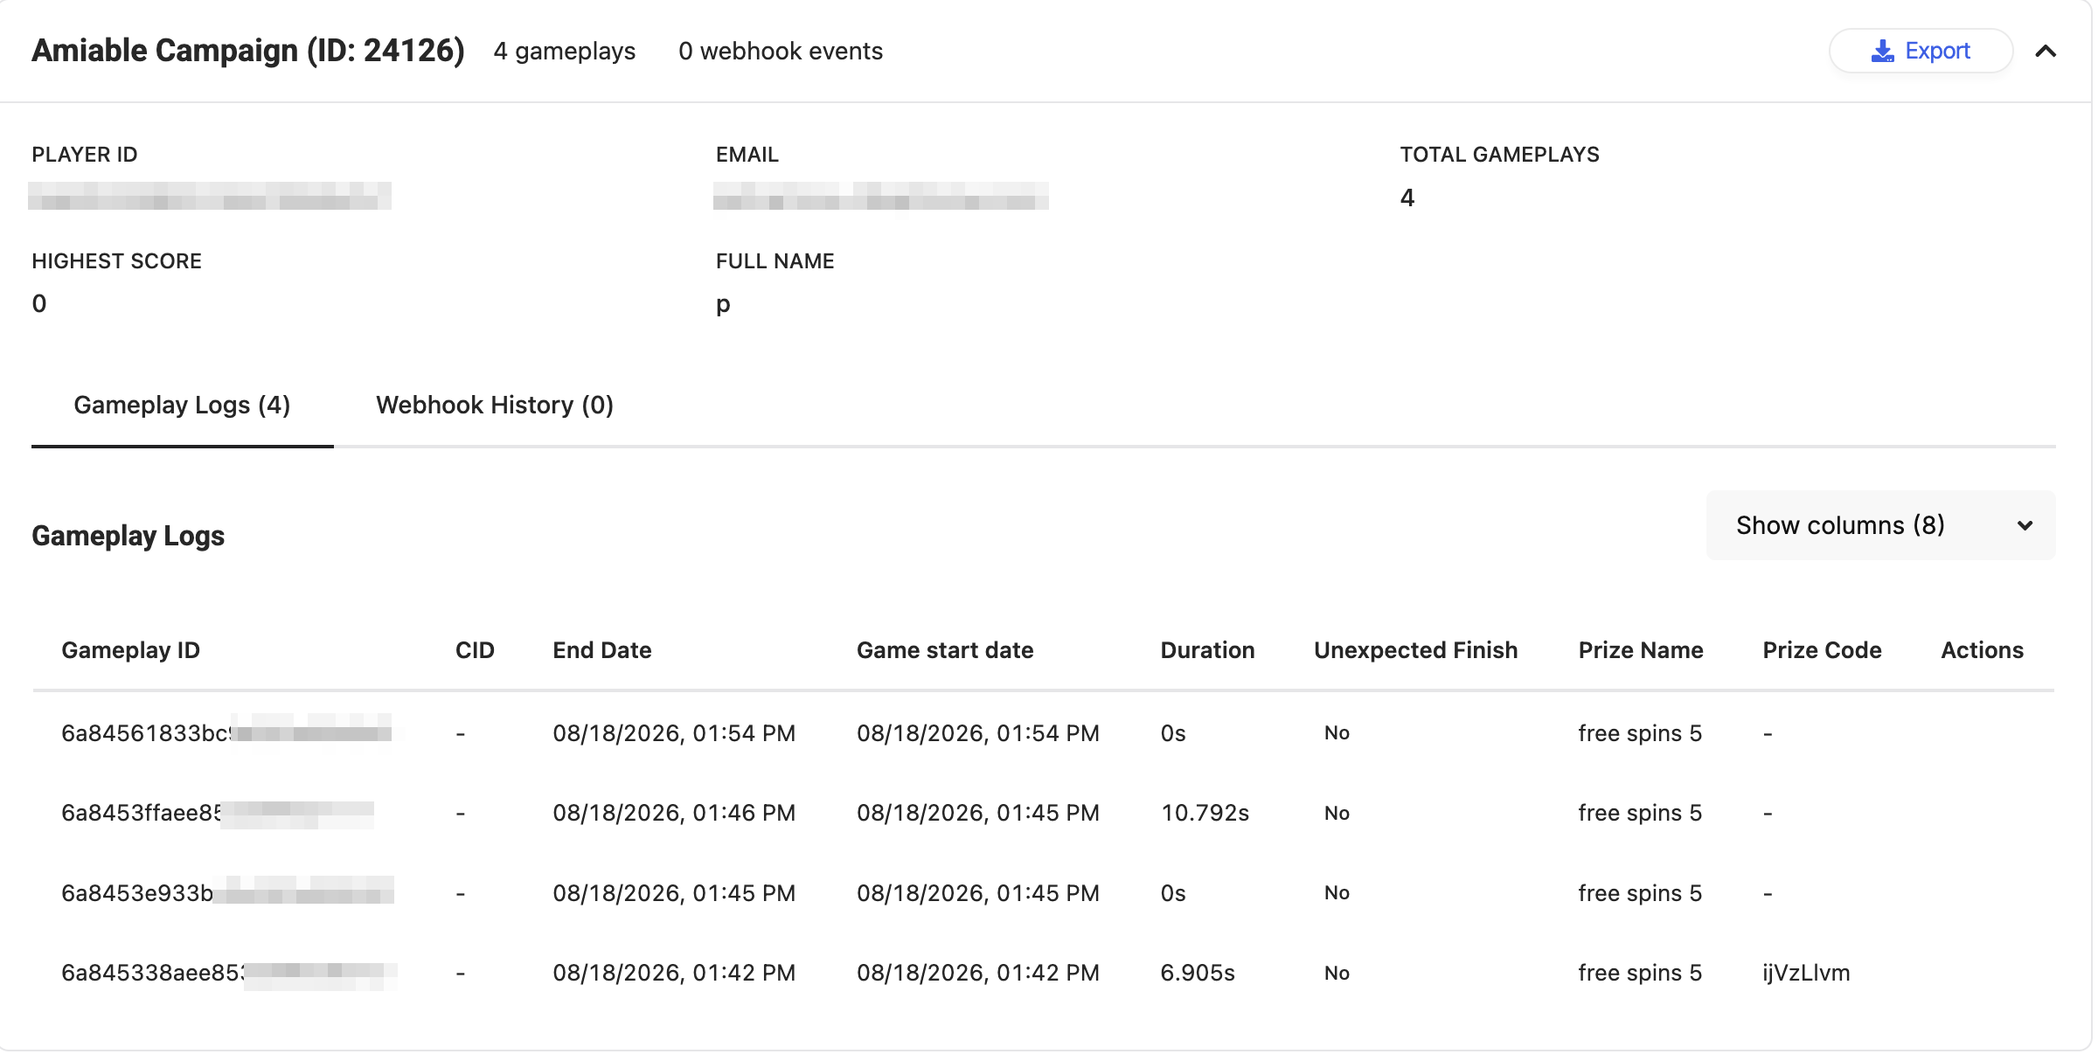Screen dimensions: 2098x1061
Task: Select gameplay row with duration 10.792s
Action: 1043,814
